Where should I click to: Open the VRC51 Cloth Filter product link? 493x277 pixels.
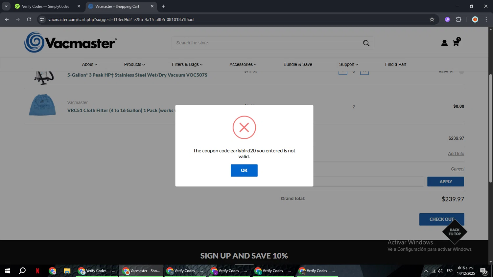click(x=121, y=110)
